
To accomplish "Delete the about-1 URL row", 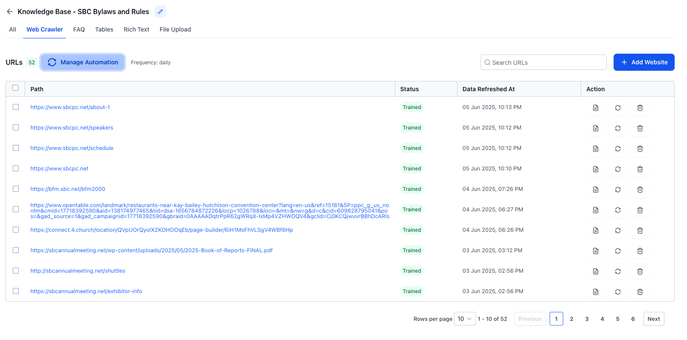I will click(x=640, y=108).
